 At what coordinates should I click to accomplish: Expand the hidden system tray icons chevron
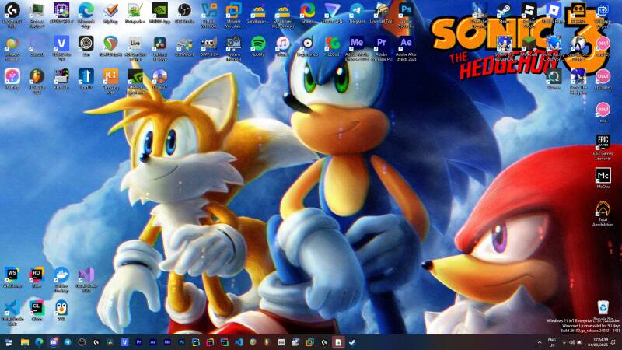[540, 342]
